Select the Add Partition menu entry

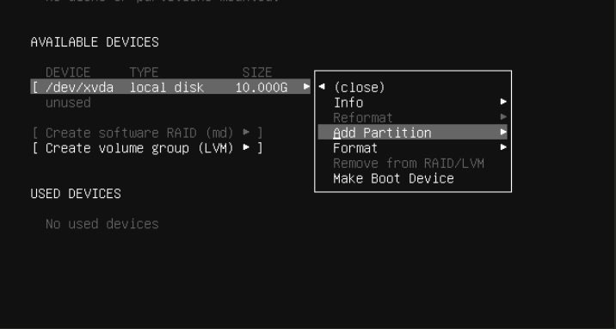pyautogui.click(x=412, y=133)
